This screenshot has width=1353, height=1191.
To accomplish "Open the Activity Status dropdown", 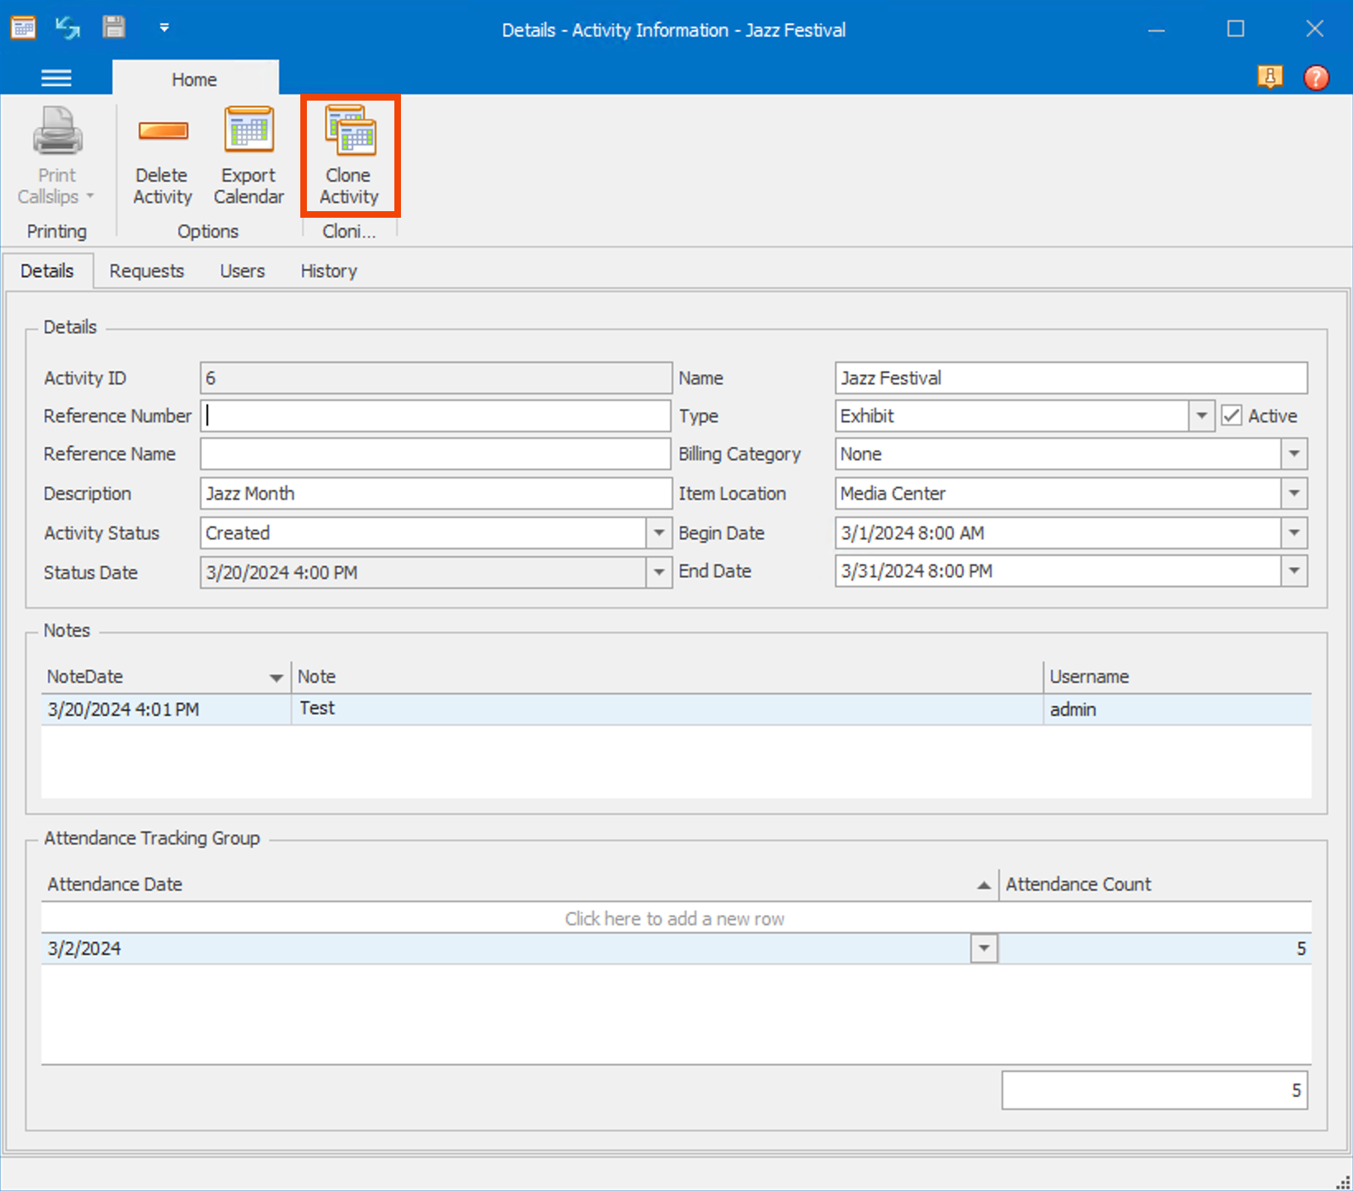I will point(658,533).
